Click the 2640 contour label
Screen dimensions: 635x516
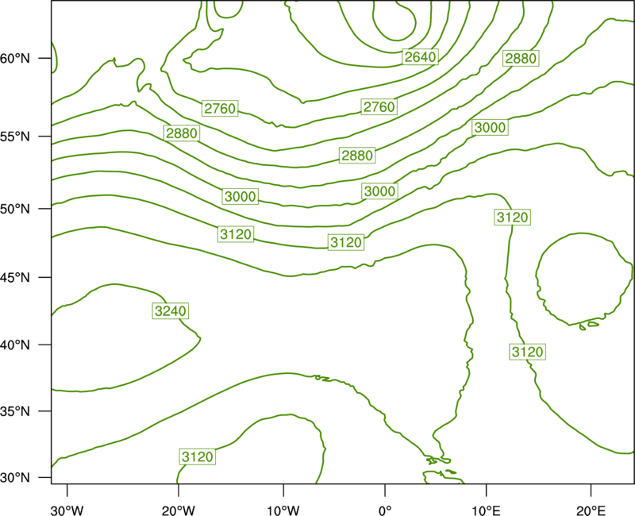coord(421,57)
